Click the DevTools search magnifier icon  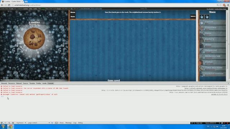coord(9,123)
